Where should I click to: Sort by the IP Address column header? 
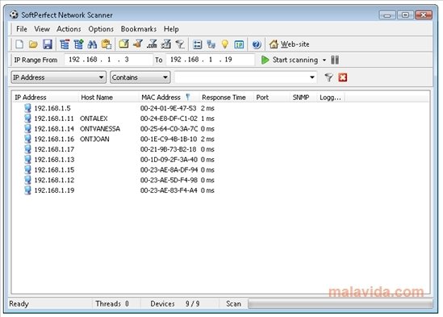pos(44,97)
